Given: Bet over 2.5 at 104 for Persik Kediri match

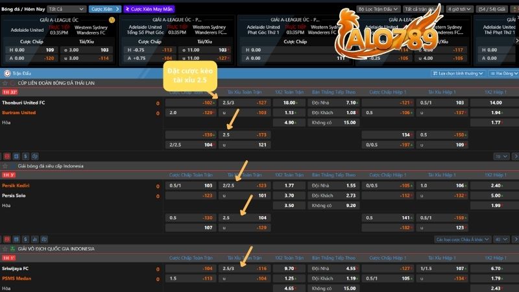Looking at the screenshot, I should 245,217.
